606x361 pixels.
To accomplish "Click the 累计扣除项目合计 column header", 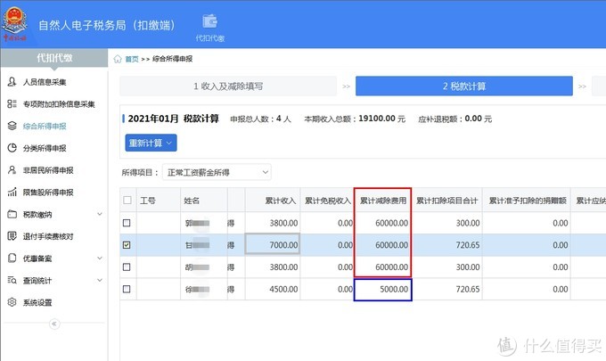I will pos(446,201).
